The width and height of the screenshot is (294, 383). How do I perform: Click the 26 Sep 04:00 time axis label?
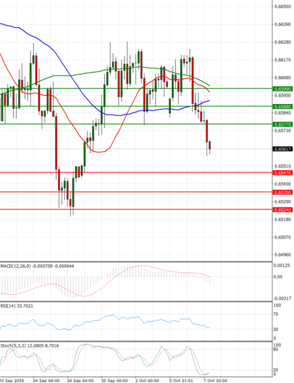(80, 380)
